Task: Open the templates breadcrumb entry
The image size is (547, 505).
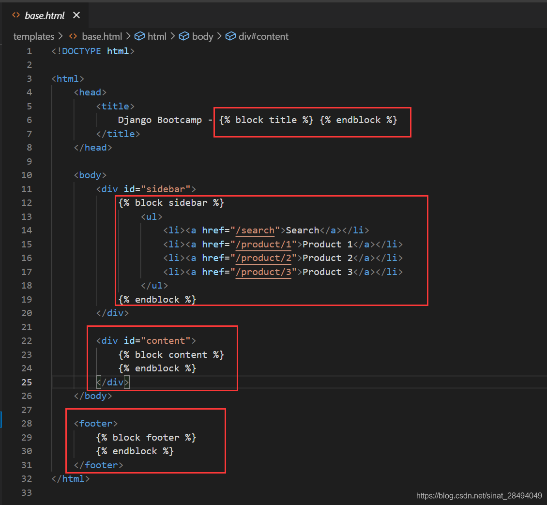Action: point(34,36)
